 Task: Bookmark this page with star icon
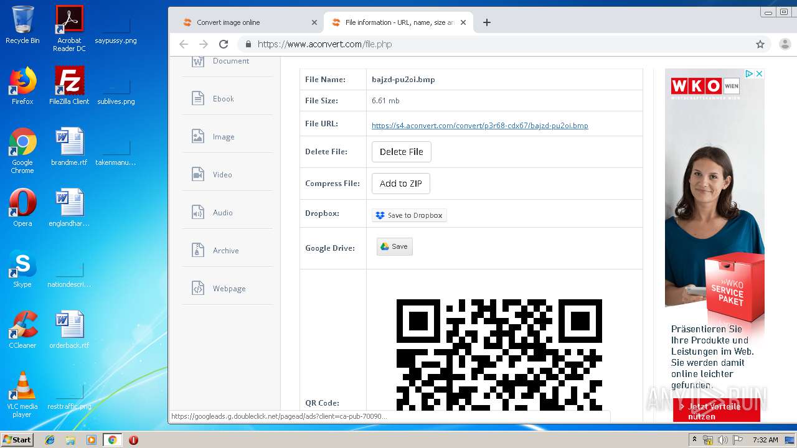click(760, 44)
